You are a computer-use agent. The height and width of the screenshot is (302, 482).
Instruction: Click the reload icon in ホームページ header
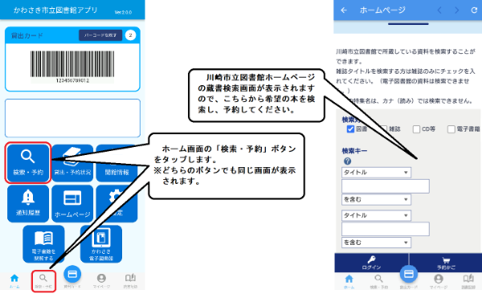coord(474,10)
